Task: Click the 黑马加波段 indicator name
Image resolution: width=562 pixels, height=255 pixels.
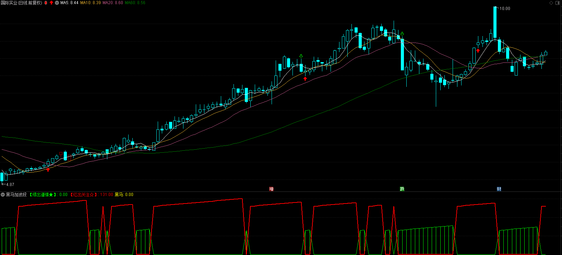Action: (x=16, y=195)
